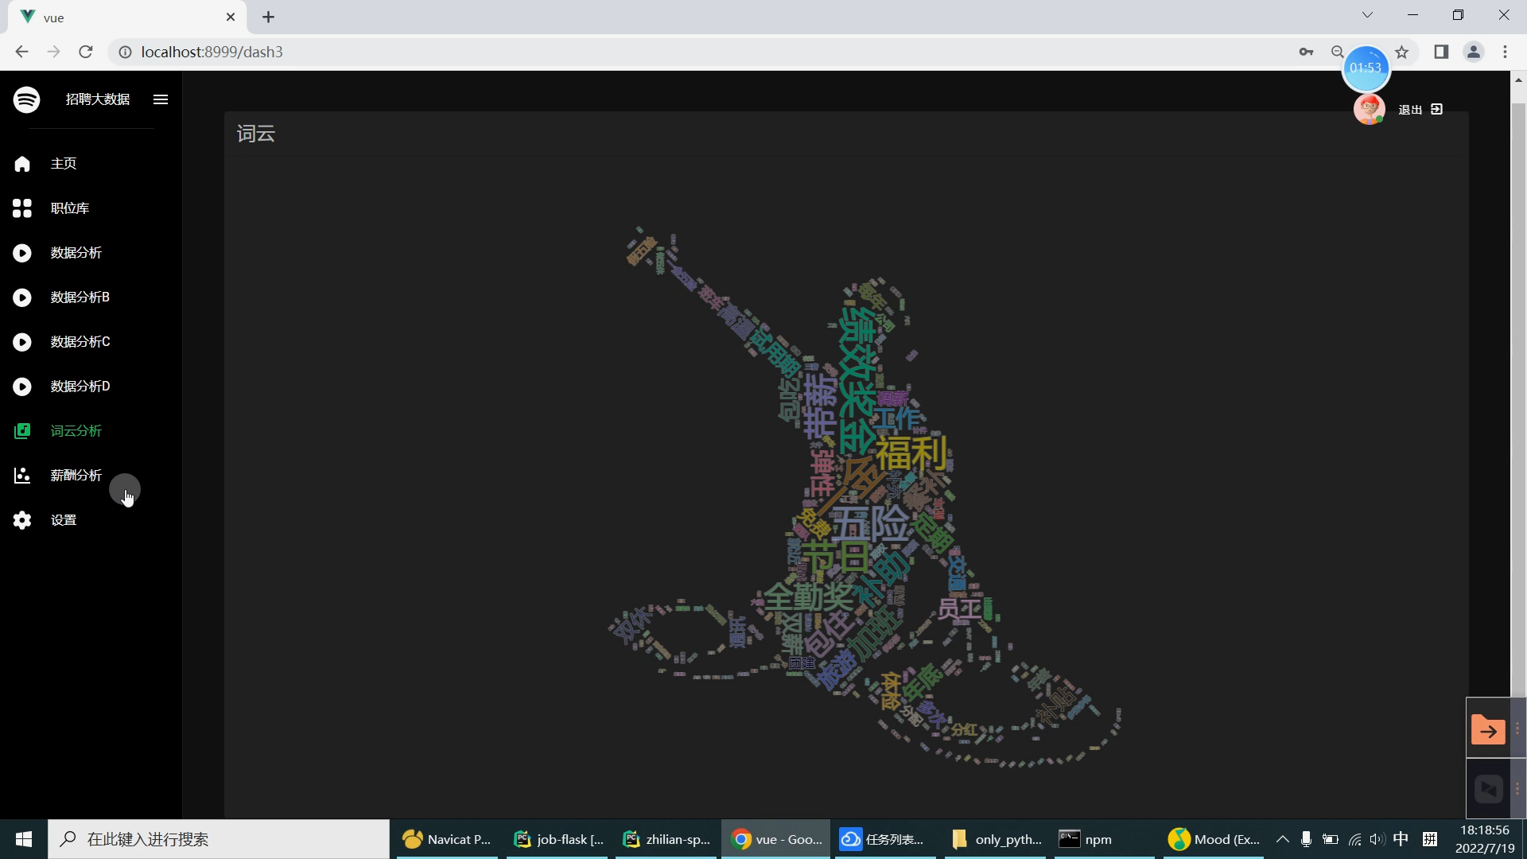
Task: Click the 设置 gear icon
Action: (22, 520)
